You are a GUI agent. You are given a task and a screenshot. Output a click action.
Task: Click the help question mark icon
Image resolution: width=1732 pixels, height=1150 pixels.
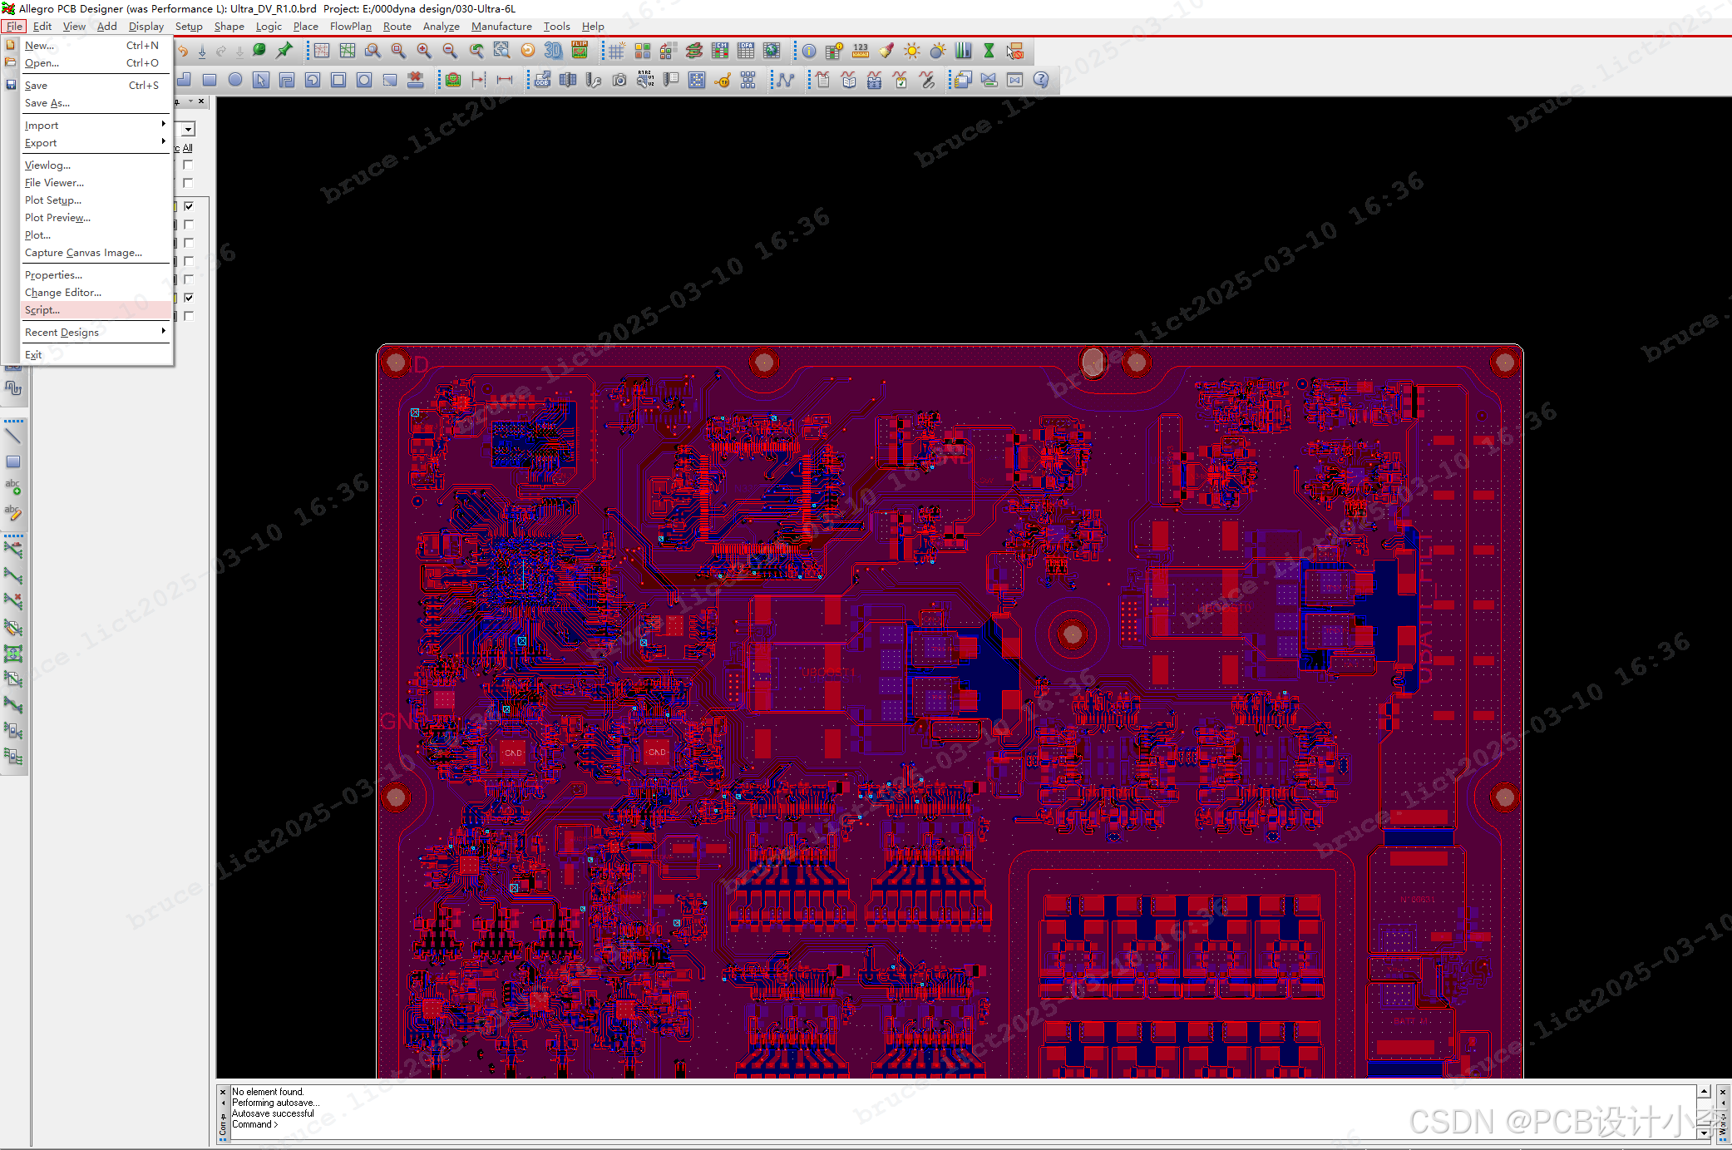point(1040,80)
